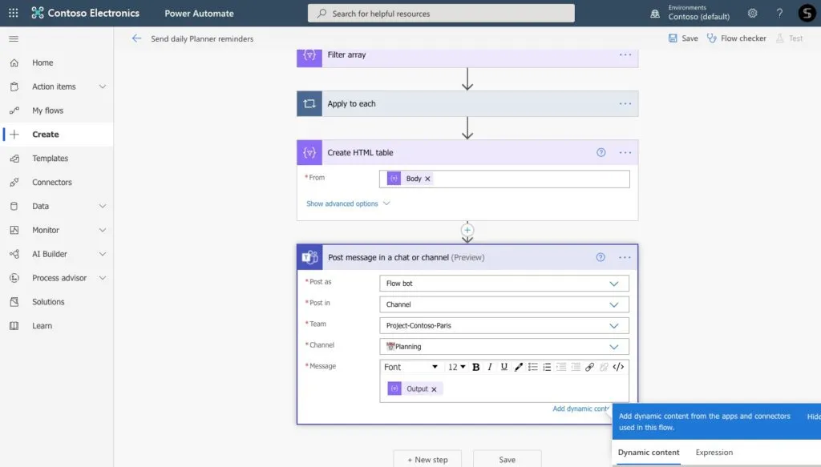Click the Create HTML table action icon
Image resolution: width=821 pixels, height=467 pixels.
[x=309, y=153]
